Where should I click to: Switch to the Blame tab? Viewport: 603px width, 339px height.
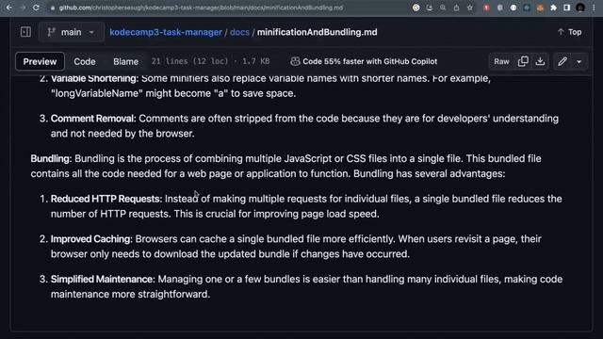coord(125,61)
